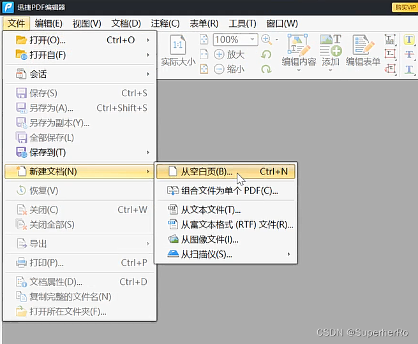Click the underline text T icon
418x344 pixels.
[x=409, y=69]
